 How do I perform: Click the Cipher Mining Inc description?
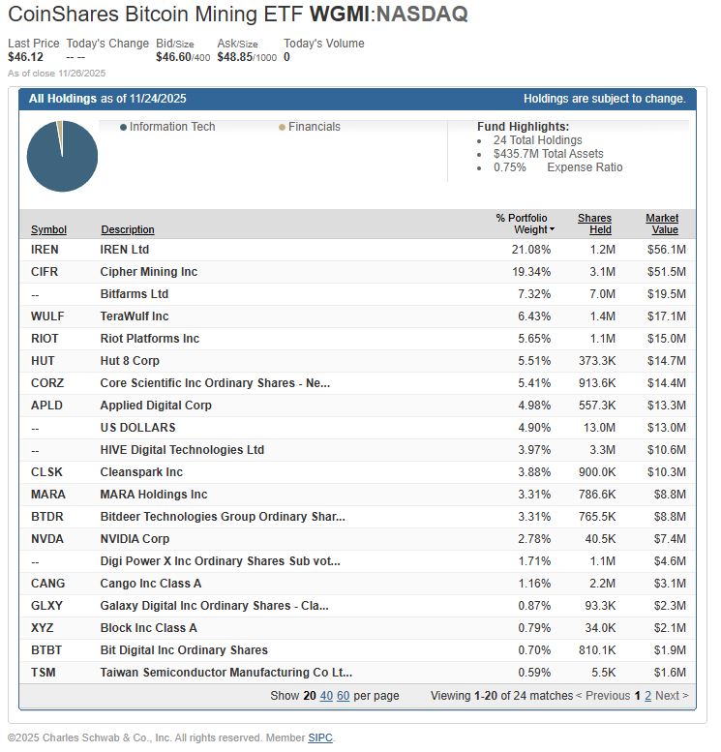pos(148,272)
